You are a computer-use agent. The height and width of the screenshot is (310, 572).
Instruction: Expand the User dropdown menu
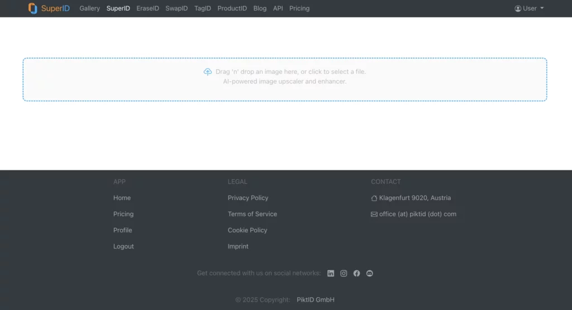pos(530,8)
